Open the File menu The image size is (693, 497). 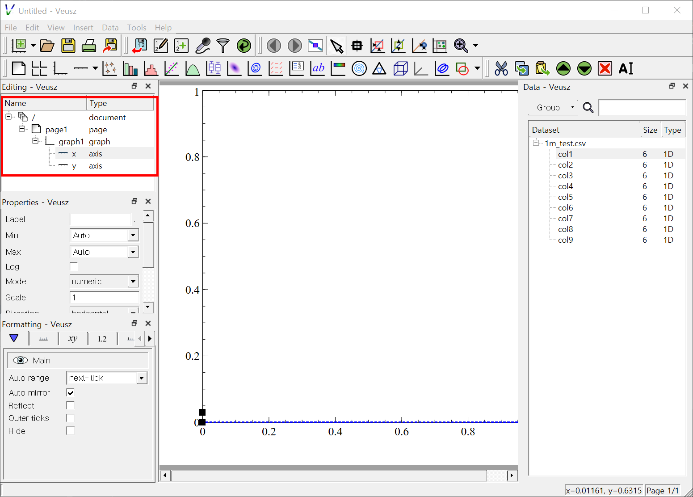11,28
